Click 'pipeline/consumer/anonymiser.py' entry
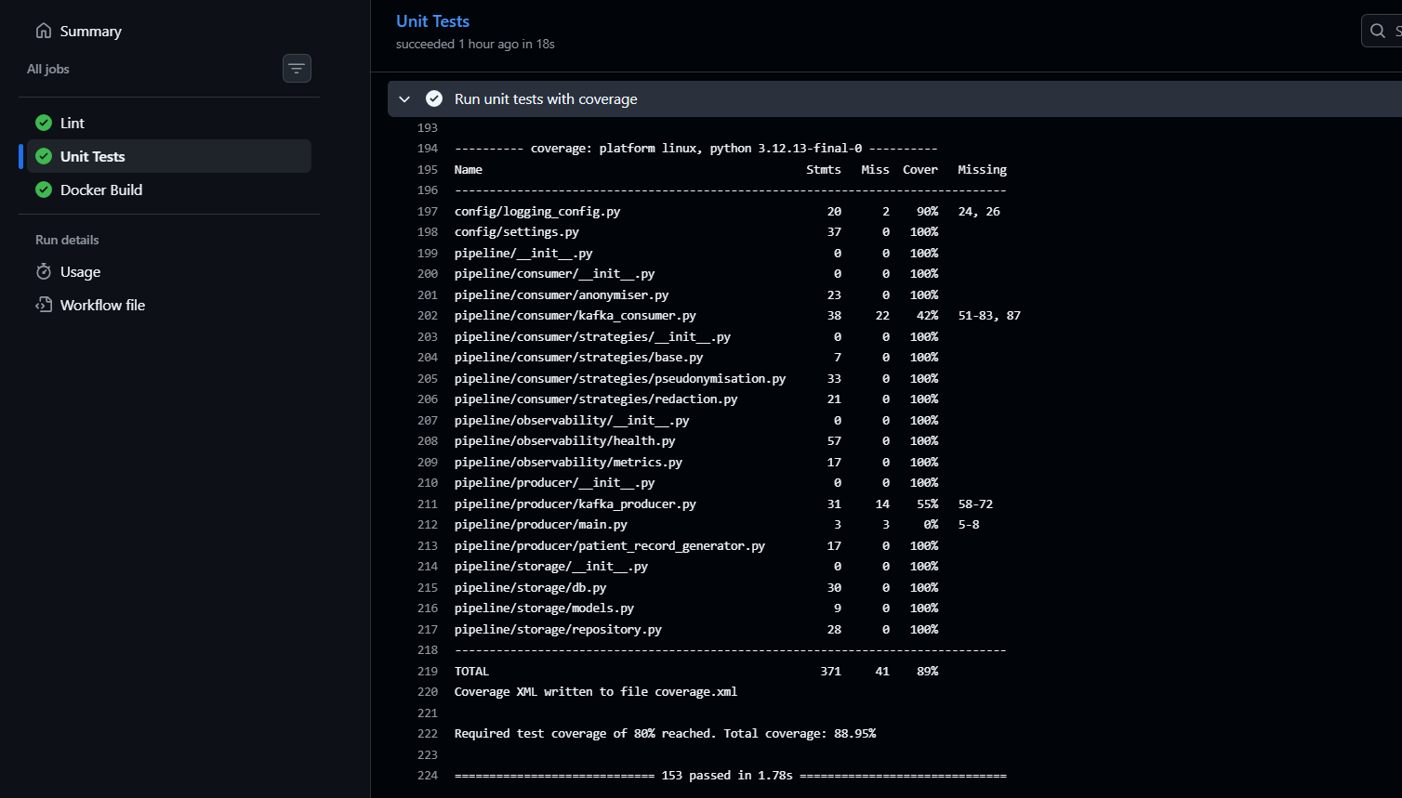Screen dimensions: 1402x798 [562, 294]
